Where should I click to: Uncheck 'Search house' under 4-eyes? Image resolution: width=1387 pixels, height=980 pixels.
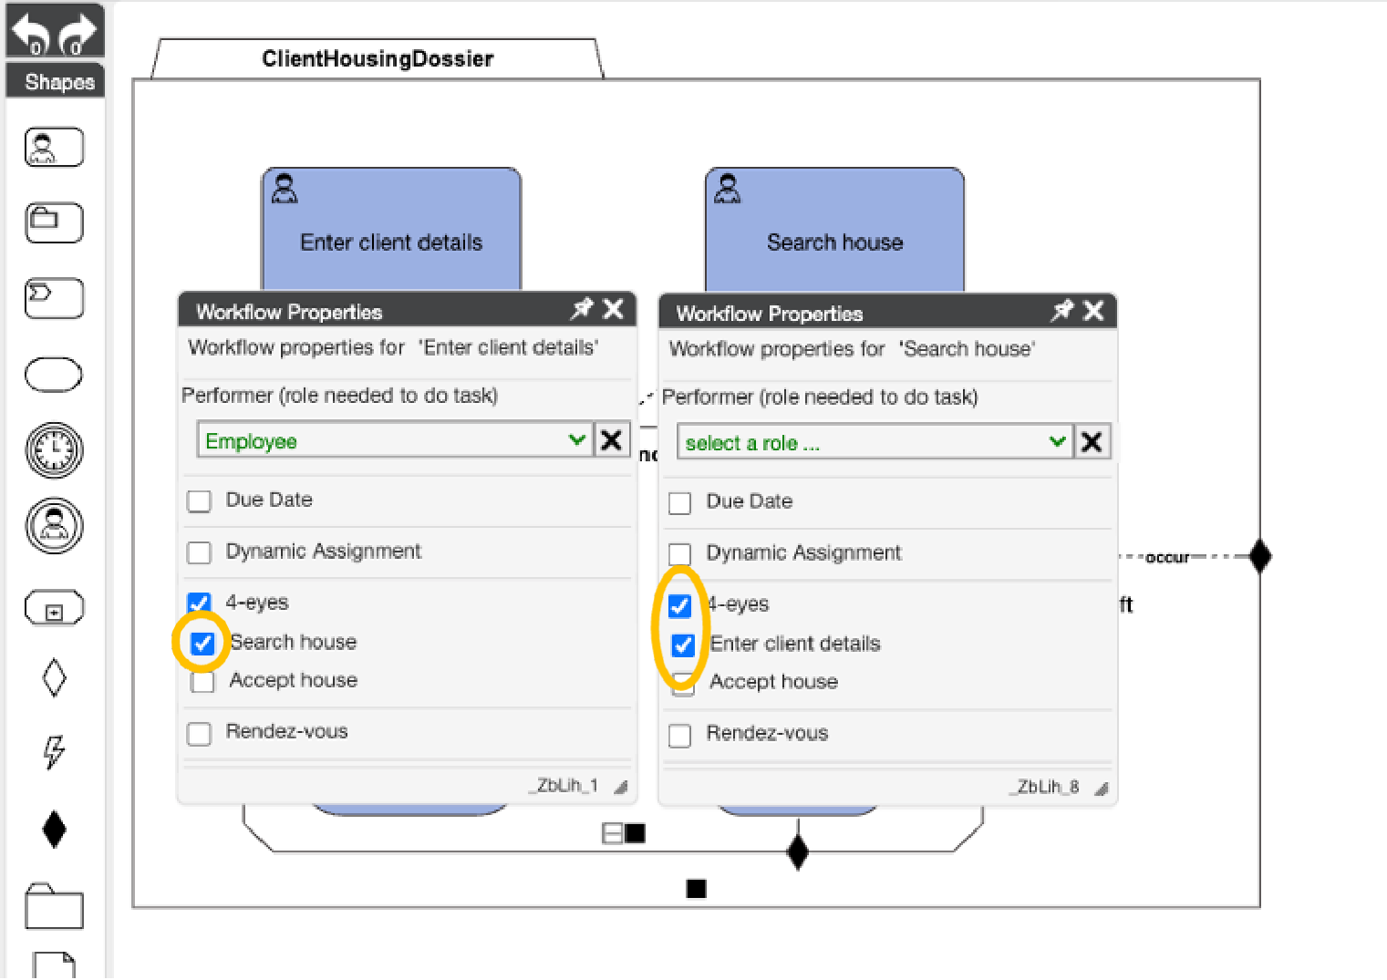tap(202, 644)
